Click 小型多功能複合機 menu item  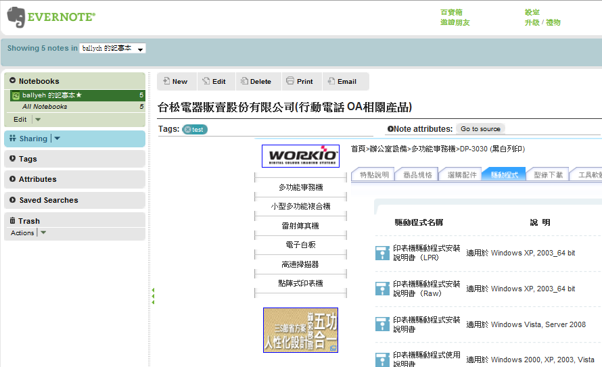coord(300,206)
